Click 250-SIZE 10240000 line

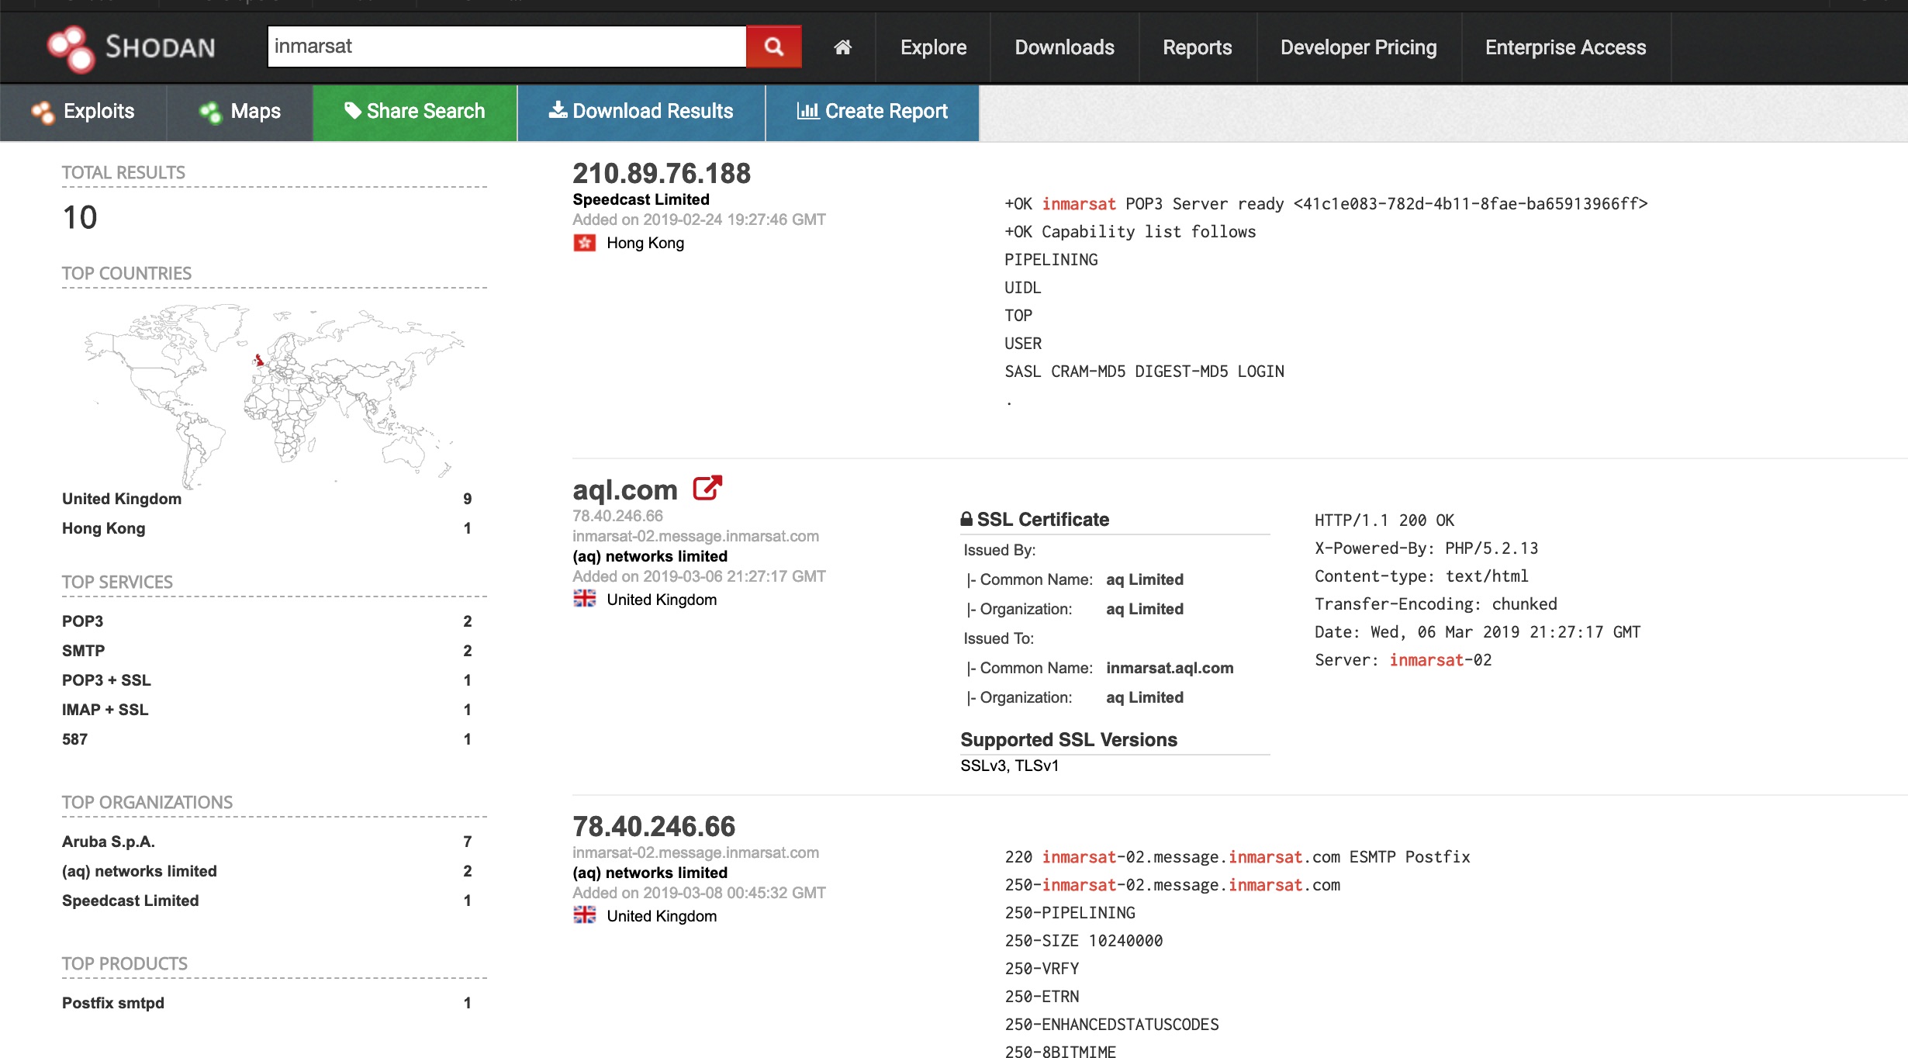coord(1084,941)
